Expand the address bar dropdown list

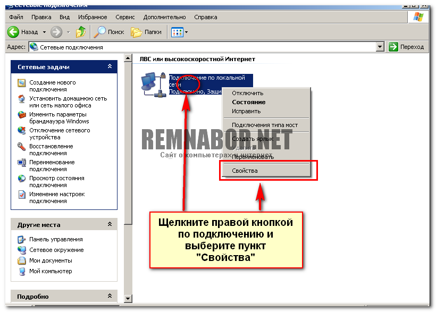pos(380,47)
